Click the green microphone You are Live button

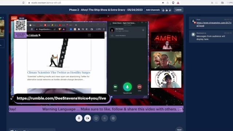point(127,87)
